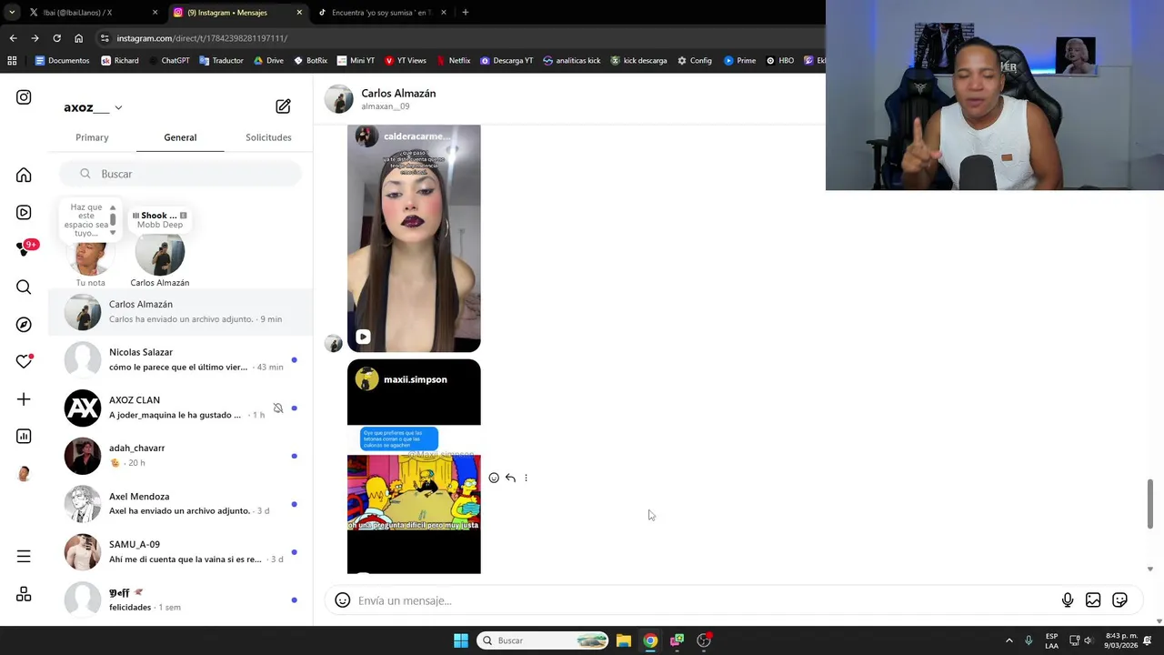1164x655 pixels.
Task: Go to Instagram Home via the house icon
Action: click(x=24, y=175)
